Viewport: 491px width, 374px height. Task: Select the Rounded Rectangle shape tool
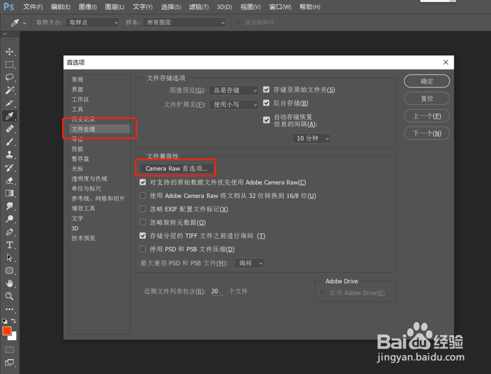point(9,271)
